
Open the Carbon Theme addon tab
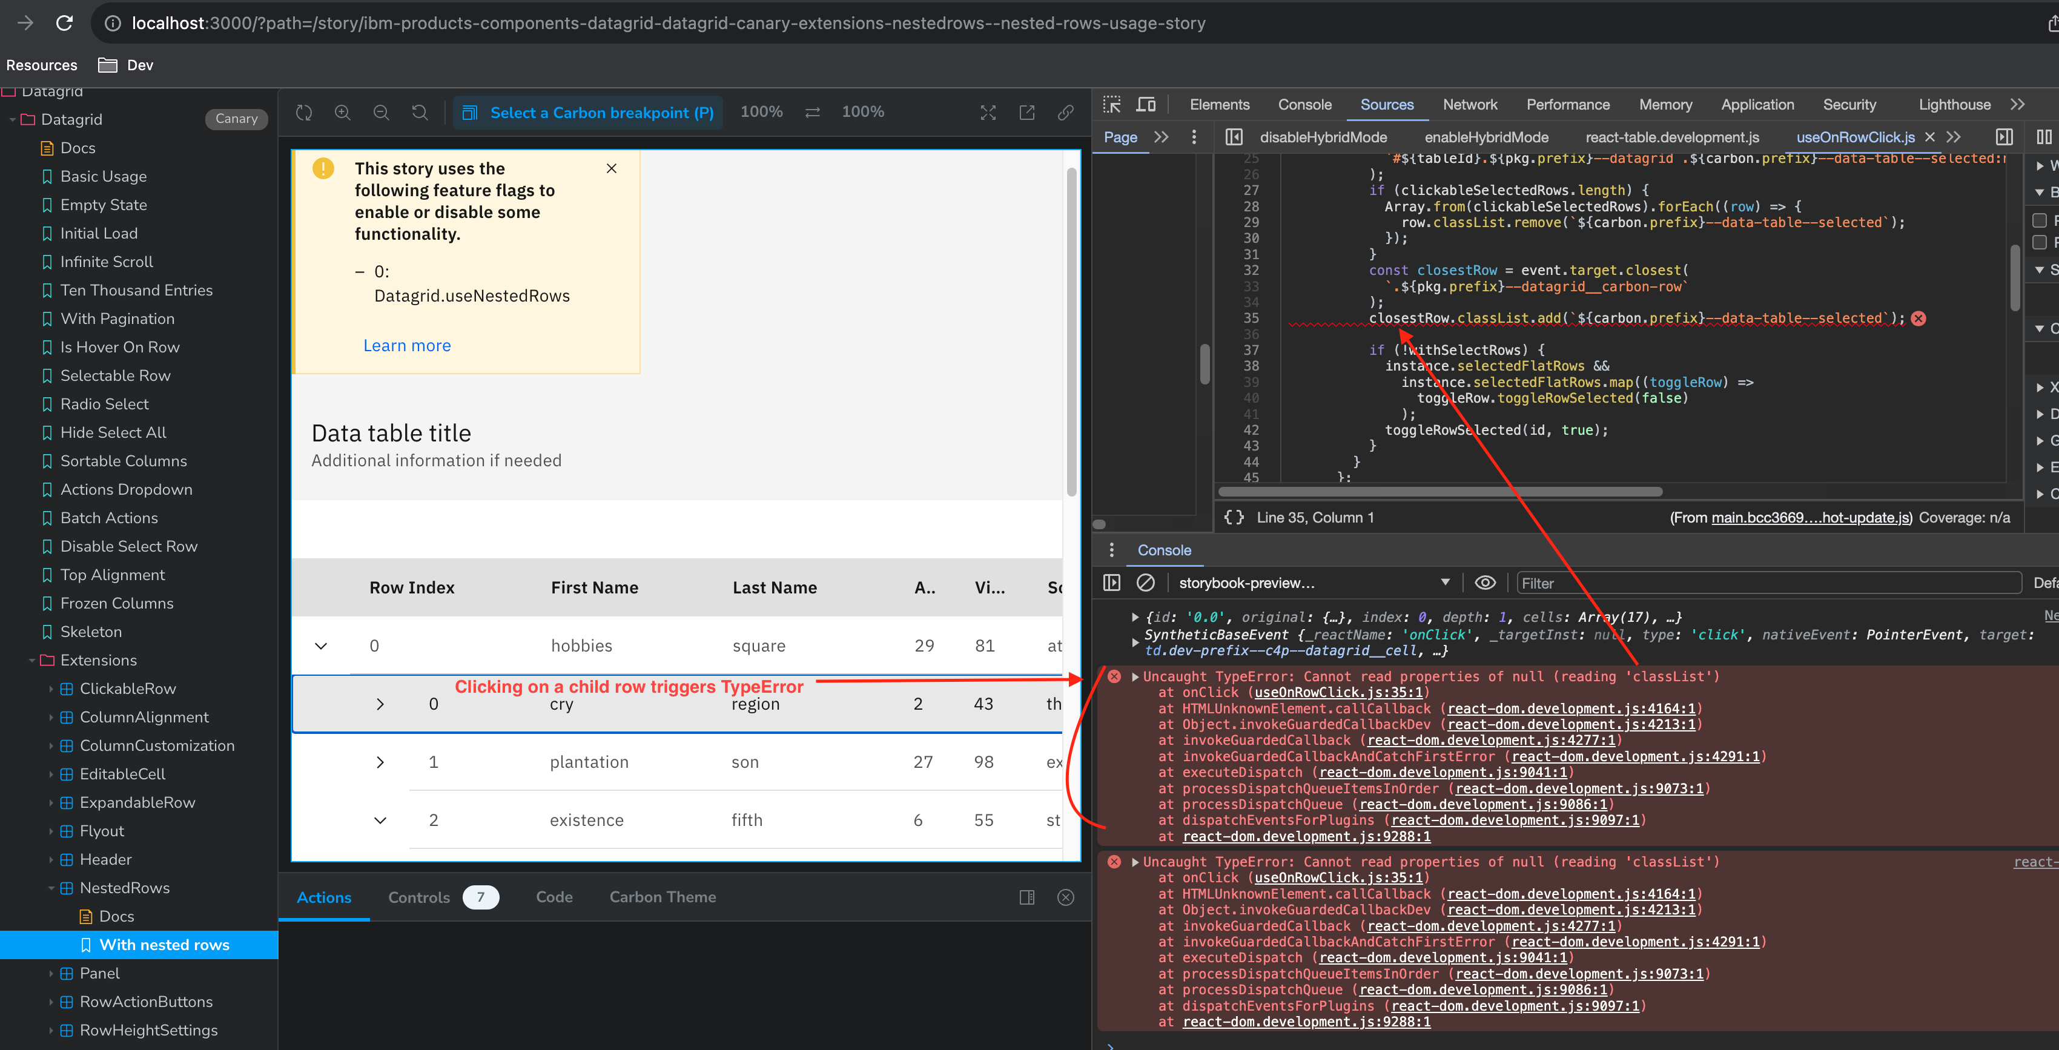coord(663,897)
